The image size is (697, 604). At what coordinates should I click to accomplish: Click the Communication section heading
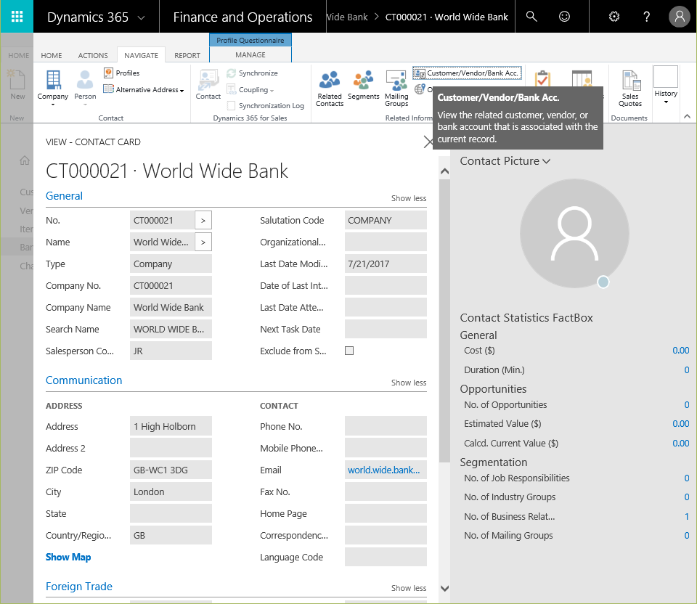point(83,380)
